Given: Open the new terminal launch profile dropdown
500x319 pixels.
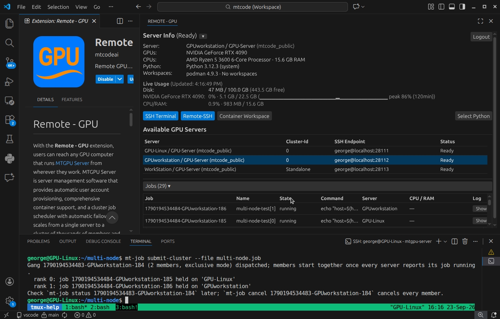Looking at the screenshot, I should coord(445,241).
